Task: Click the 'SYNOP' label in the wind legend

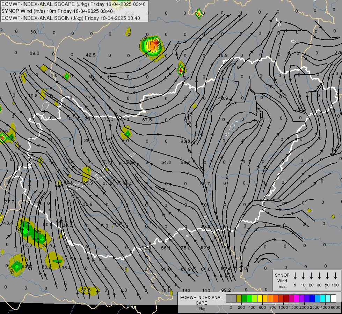Action: click(282, 275)
